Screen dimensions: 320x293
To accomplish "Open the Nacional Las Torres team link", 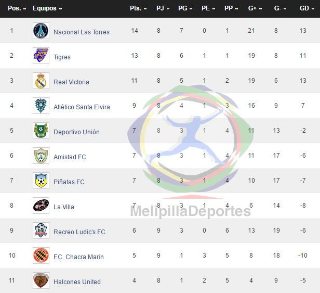I will [82, 32].
